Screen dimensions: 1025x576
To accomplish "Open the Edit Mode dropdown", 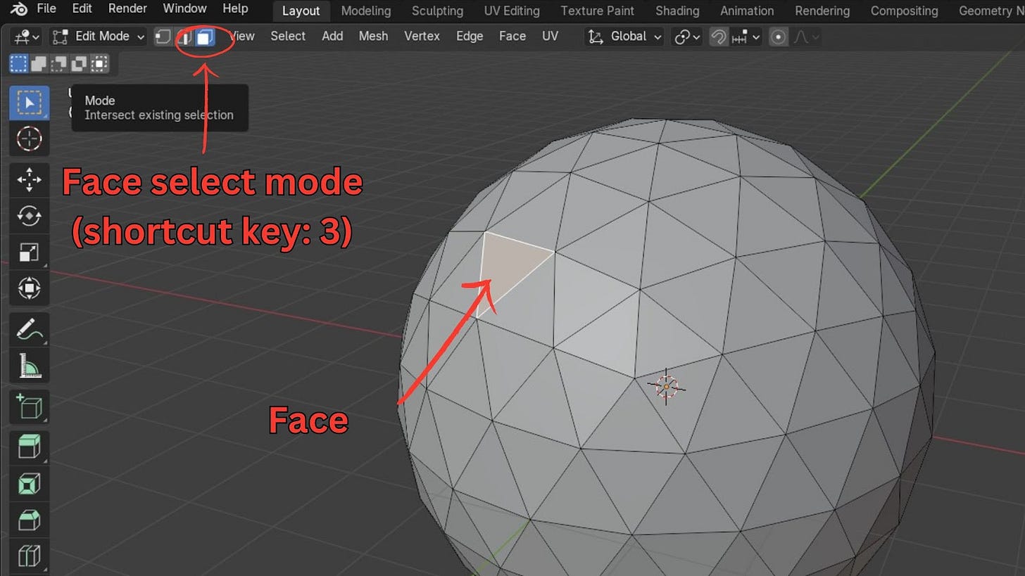I will click(x=99, y=37).
